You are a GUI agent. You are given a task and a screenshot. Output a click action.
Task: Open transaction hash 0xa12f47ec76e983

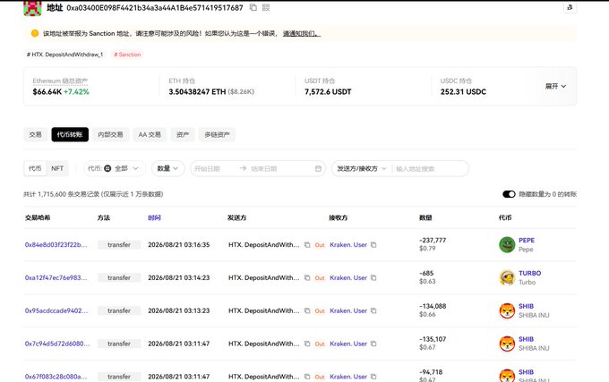pyautogui.click(x=56, y=277)
